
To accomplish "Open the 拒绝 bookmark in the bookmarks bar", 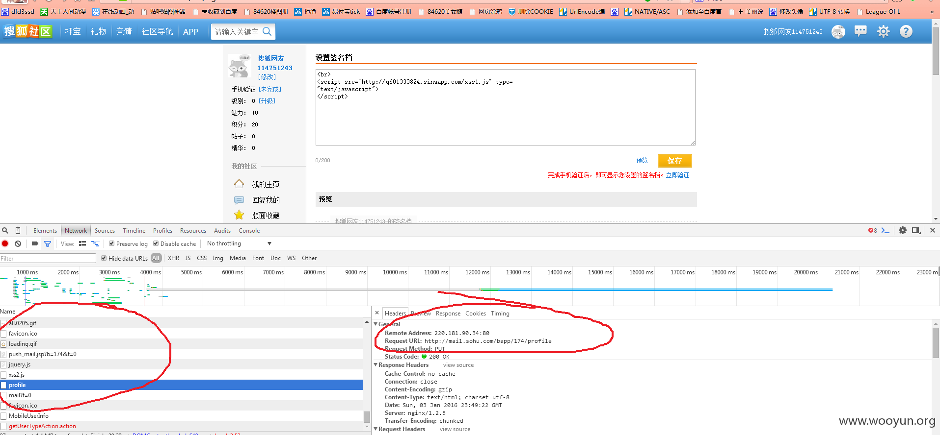I will tap(305, 11).
